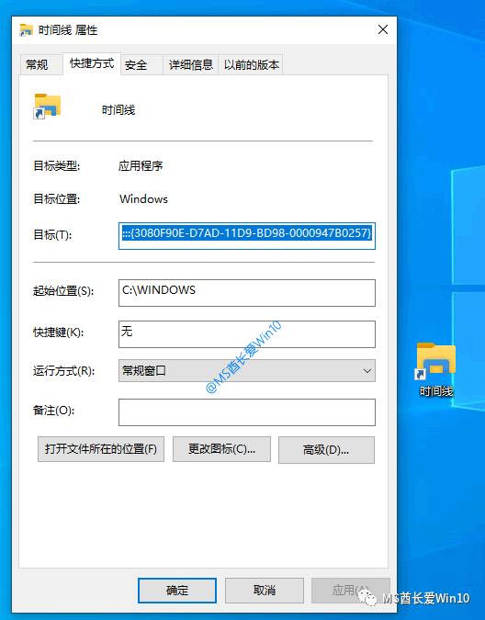
Task: Switch to the 常规 tab
Action: click(x=40, y=64)
